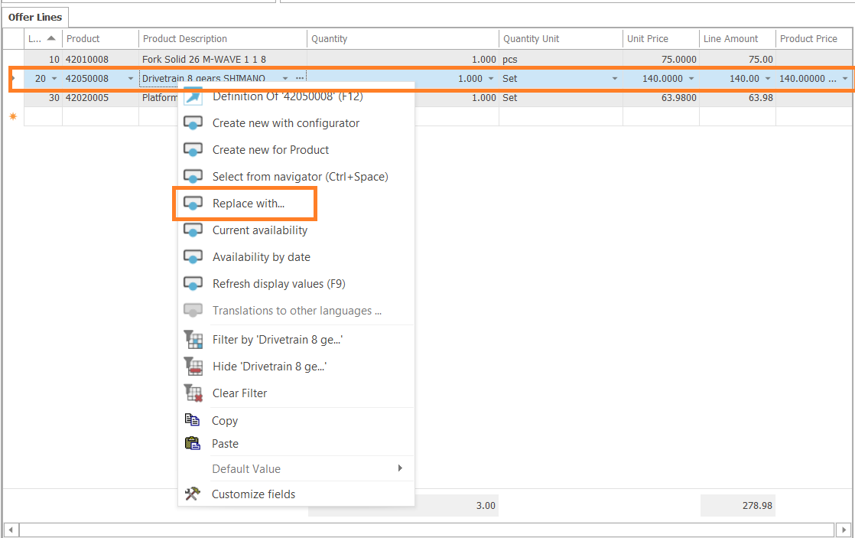Open the Unit Price dropdown at 140.0000
The image size is (855, 538).
[x=691, y=79]
